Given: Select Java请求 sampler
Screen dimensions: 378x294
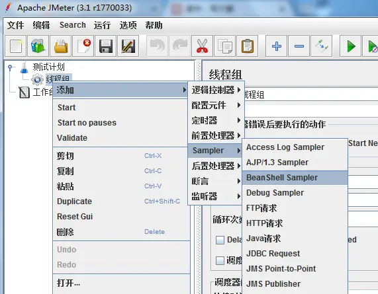Looking at the screenshot, I should click(295, 239).
